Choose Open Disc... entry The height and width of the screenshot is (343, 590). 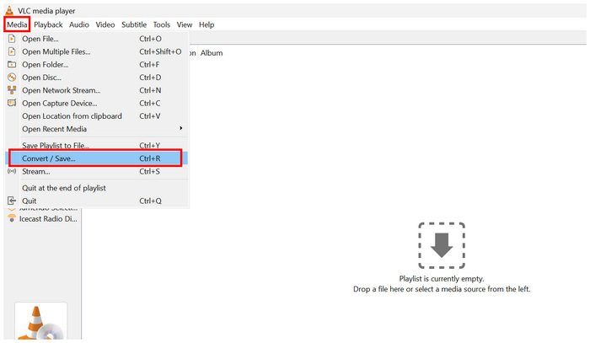pos(96,77)
